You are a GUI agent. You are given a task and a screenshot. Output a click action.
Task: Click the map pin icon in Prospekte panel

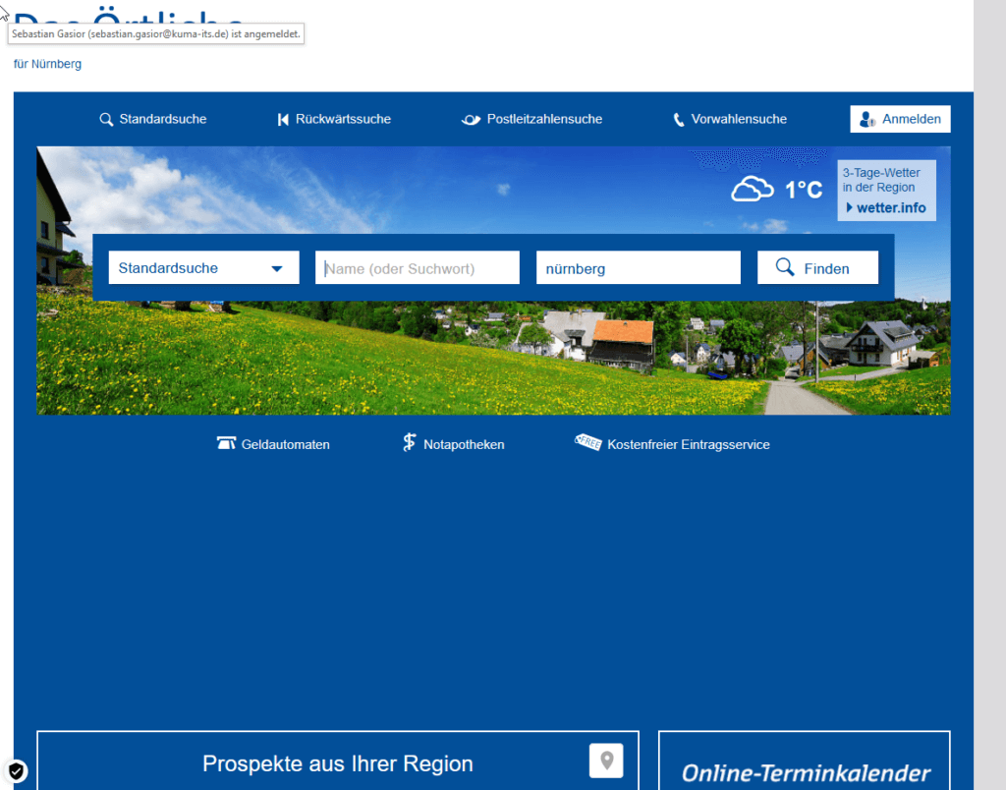606,761
